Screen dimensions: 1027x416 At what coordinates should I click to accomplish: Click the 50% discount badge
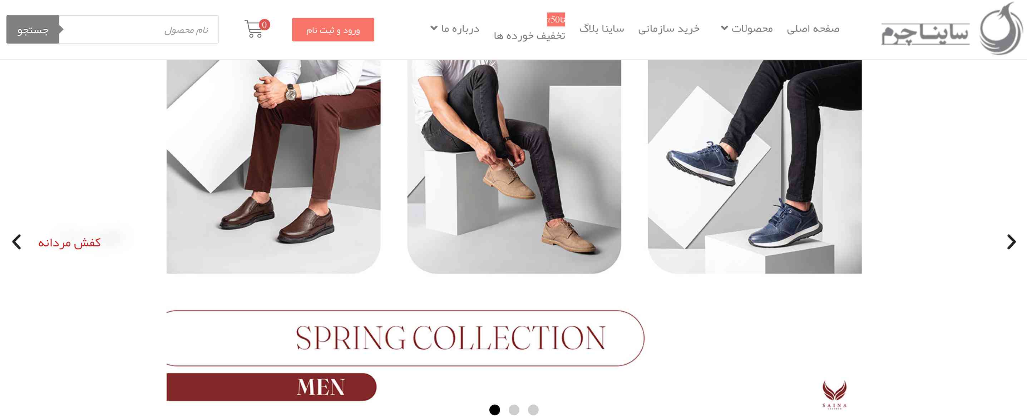pos(556,20)
